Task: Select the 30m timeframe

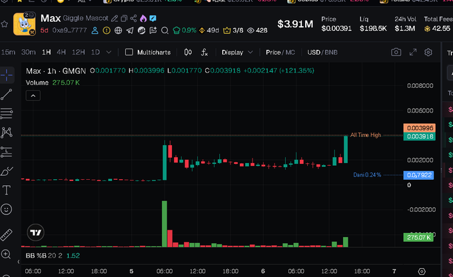Action: pos(28,53)
